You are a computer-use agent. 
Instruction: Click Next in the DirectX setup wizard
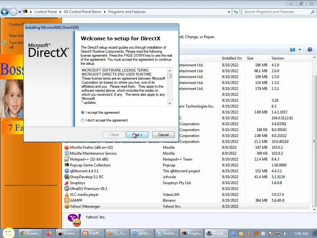click(137, 135)
